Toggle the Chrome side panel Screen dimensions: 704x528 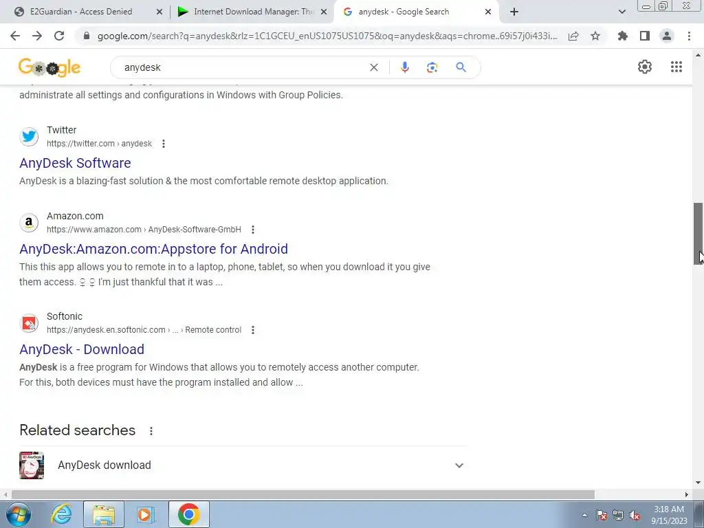pyautogui.click(x=645, y=36)
